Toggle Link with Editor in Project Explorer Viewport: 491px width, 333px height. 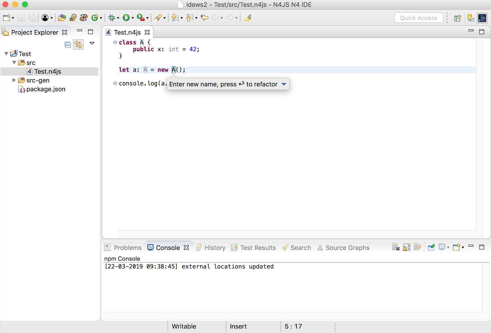click(x=79, y=44)
